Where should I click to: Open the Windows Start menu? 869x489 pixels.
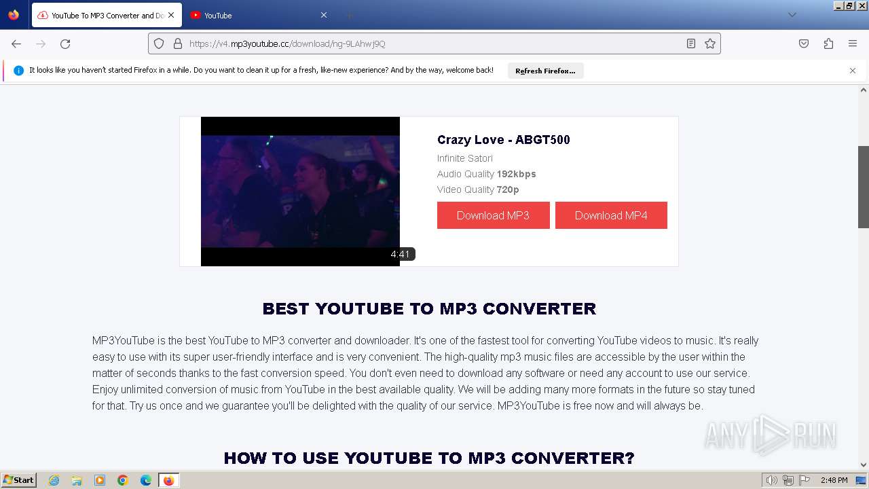tap(18, 479)
